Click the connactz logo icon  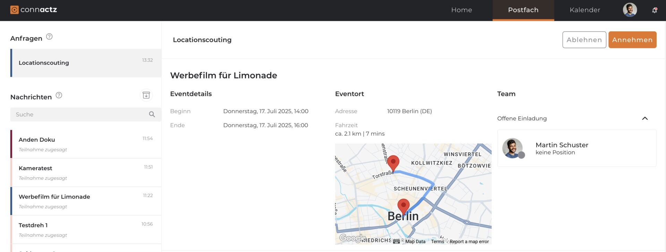tap(14, 10)
